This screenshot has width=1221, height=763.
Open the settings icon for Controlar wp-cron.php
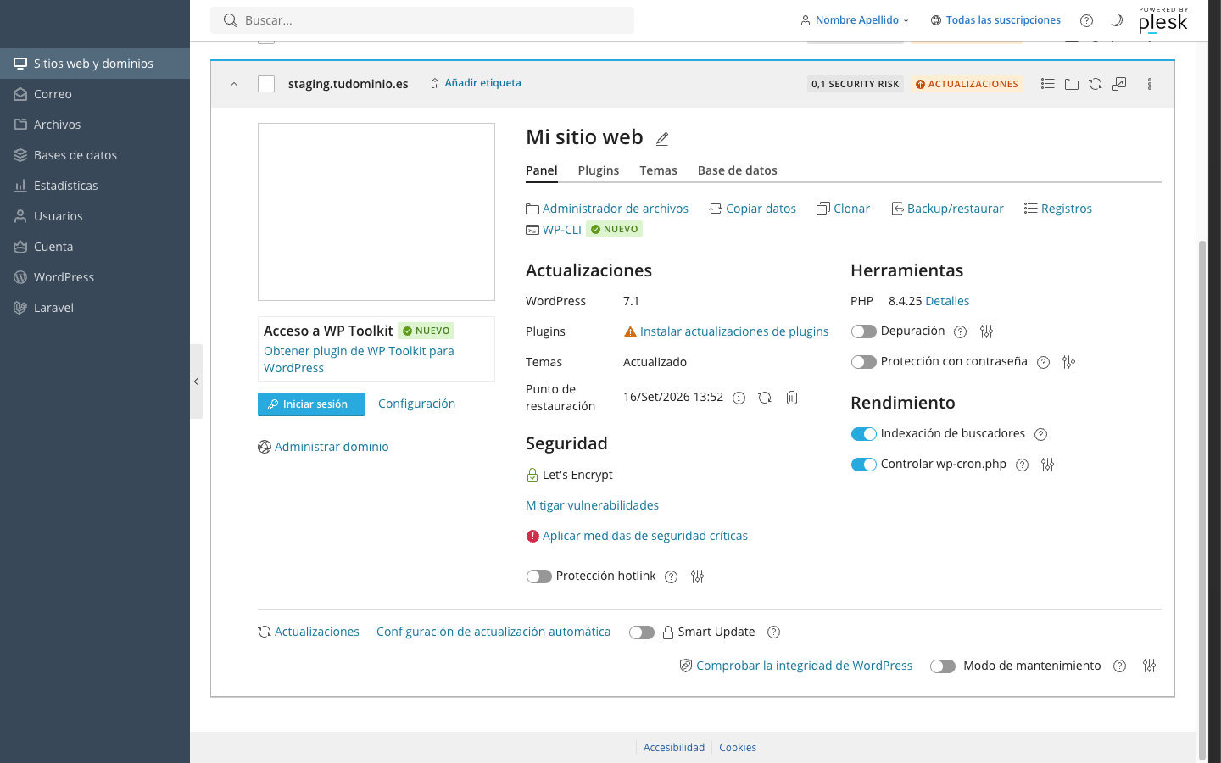pyautogui.click(x=1047, y=465)
